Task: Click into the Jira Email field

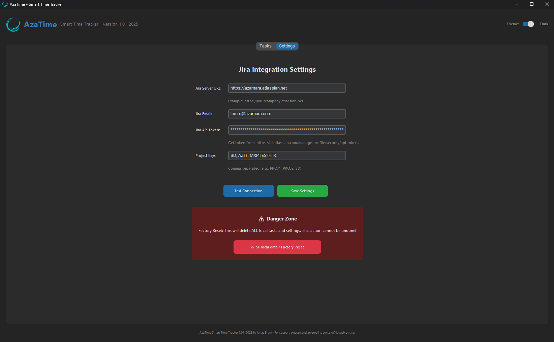Action: 287,114
